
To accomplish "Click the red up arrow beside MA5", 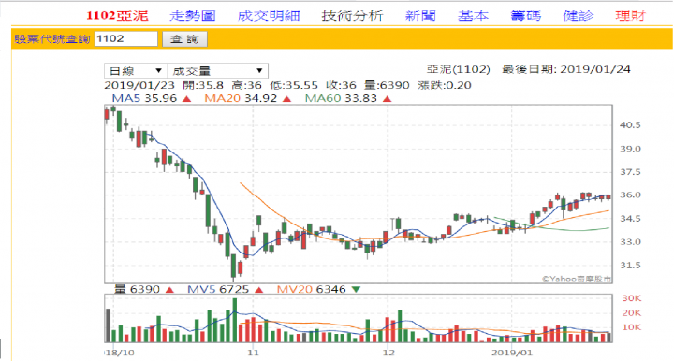I will pos(186,99).
